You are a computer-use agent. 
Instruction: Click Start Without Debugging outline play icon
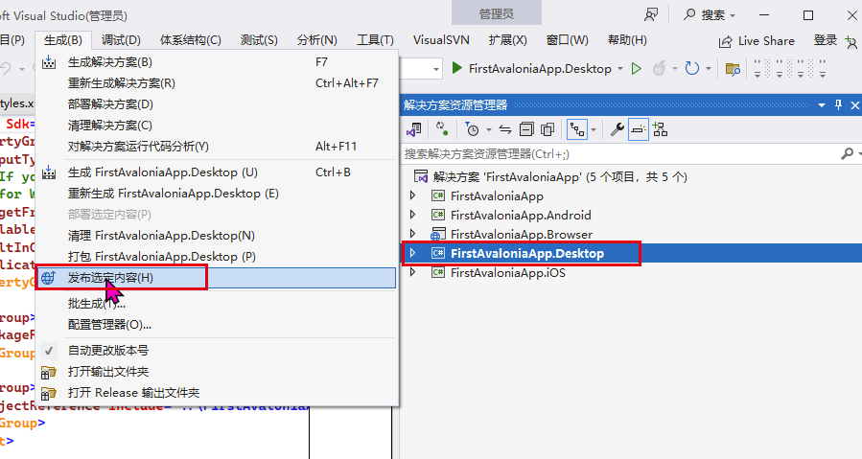click(x=636, y=69)
